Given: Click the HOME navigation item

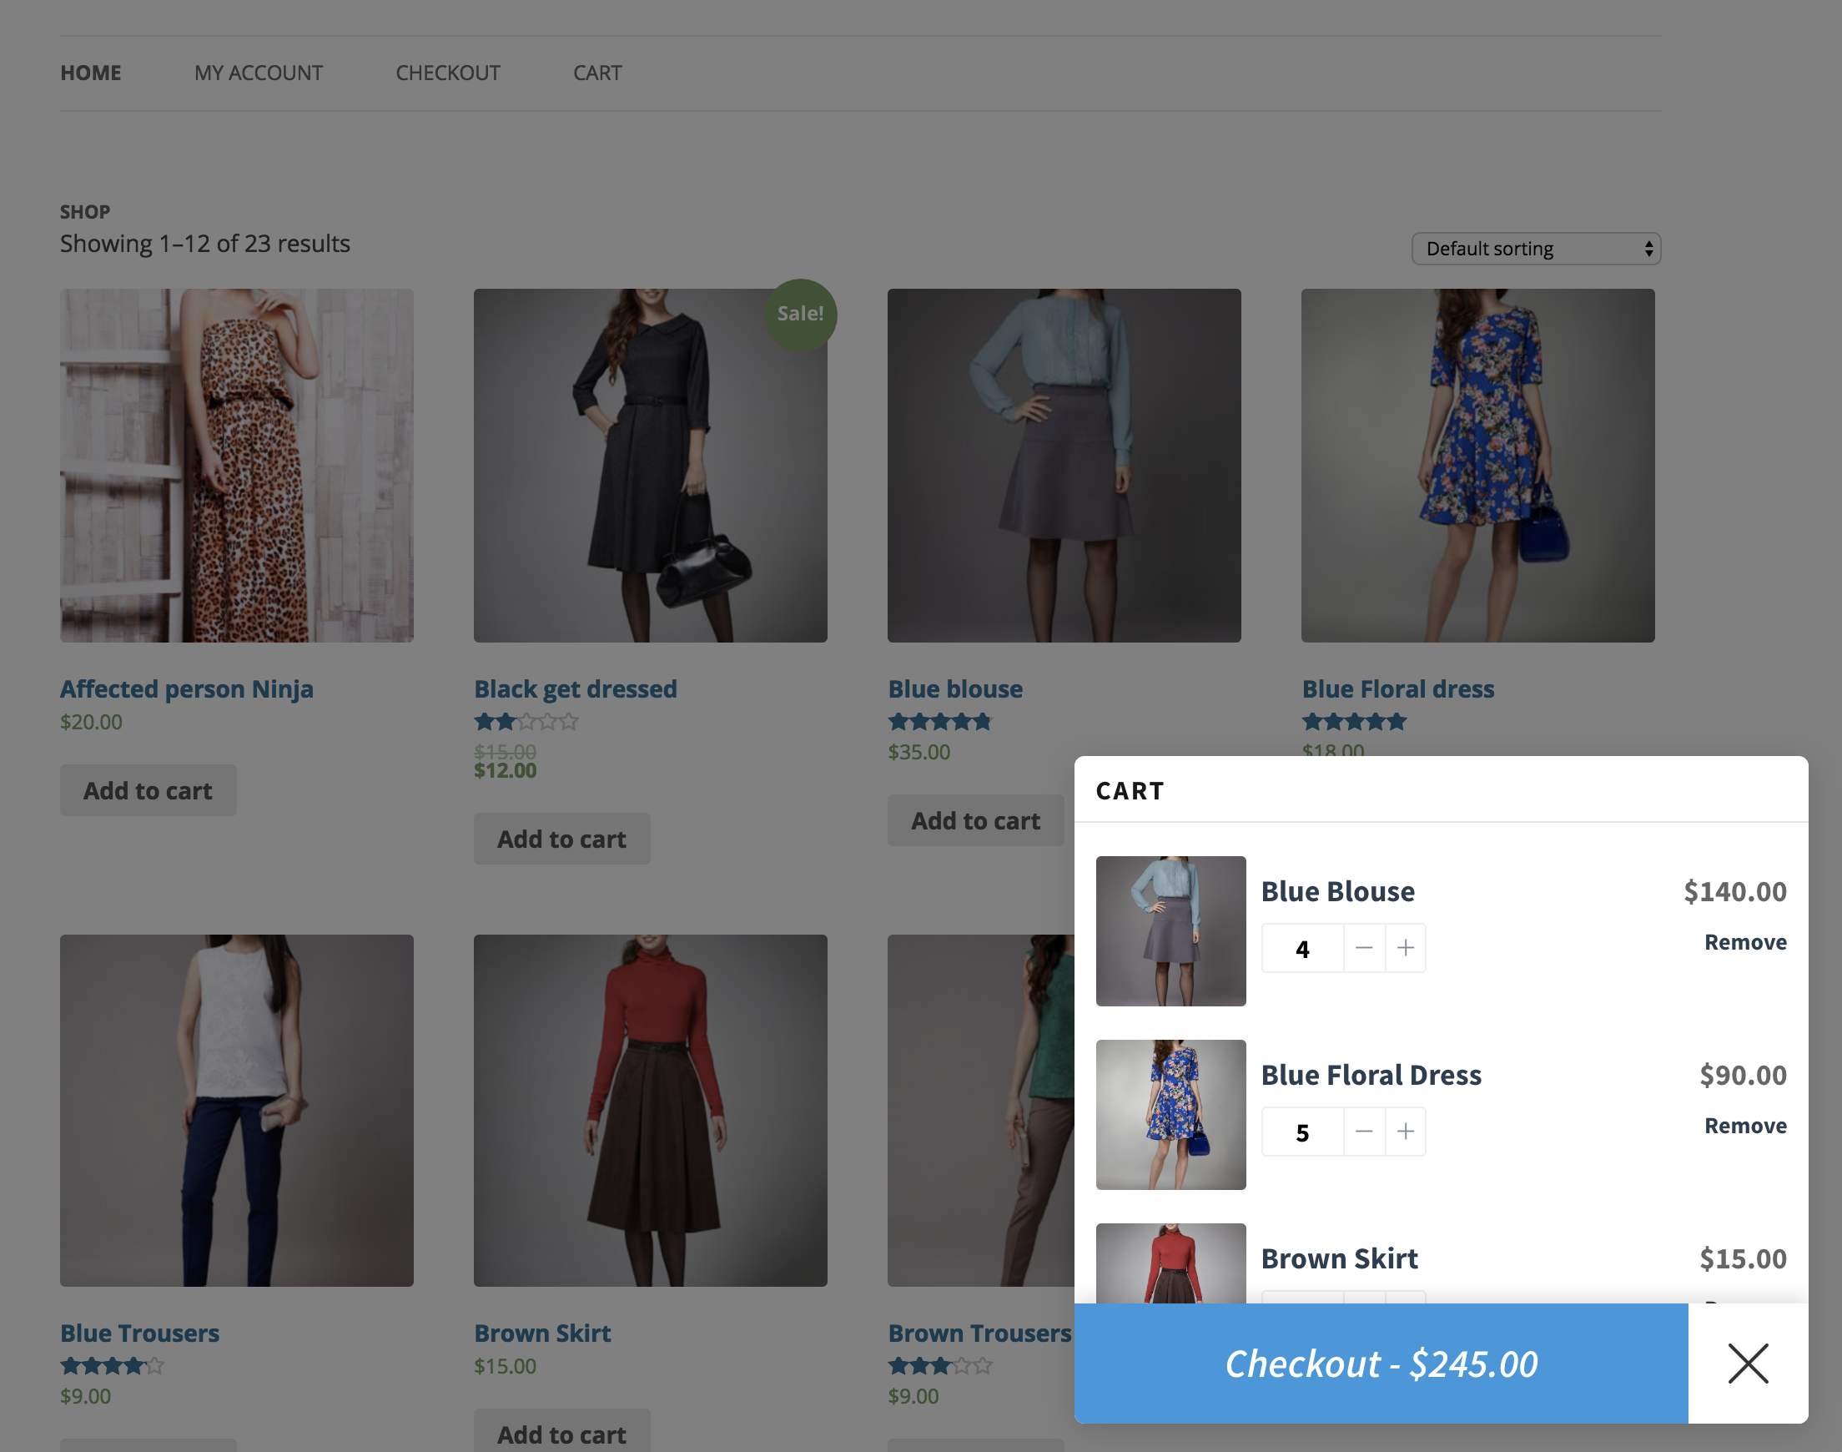Looking at the screenshot, I should (x=91, y=73).
